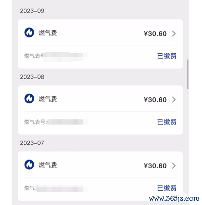
Task: Open the 2023-07 bill via its chevron arrow
Action: 174,166
